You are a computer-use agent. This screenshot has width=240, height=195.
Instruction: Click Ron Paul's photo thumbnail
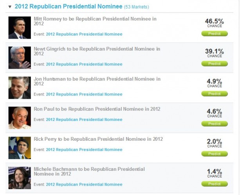(20, 118)
